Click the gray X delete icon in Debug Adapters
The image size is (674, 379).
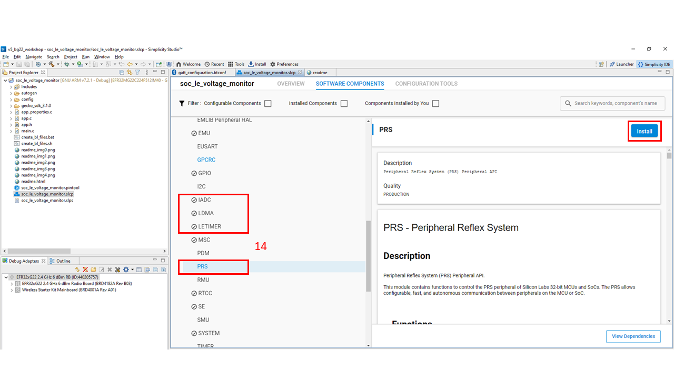(x=110, y=270)
